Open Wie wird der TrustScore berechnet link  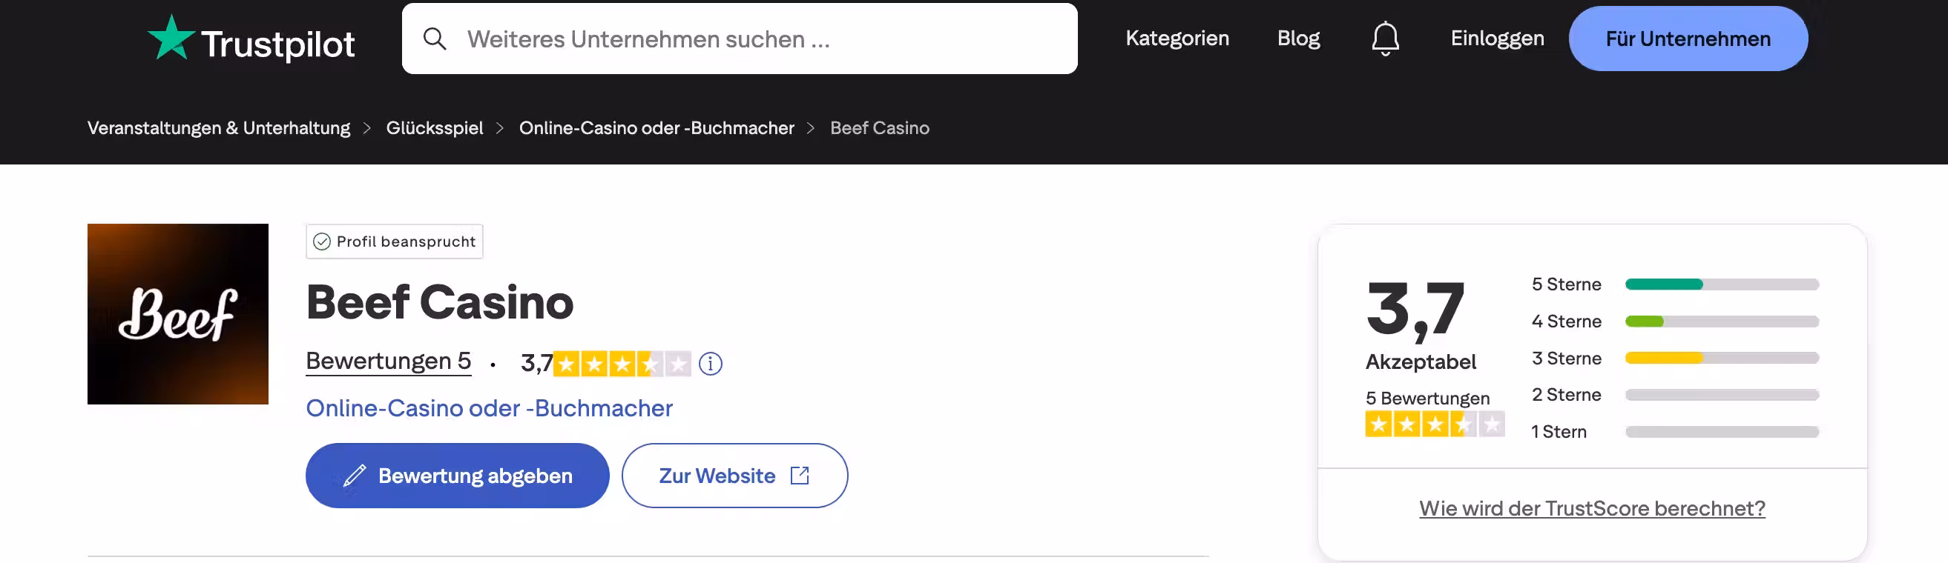(x=1591, y=509)
